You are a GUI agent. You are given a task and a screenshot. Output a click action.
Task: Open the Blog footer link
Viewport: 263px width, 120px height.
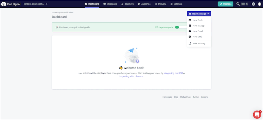(x=176, y=97)
